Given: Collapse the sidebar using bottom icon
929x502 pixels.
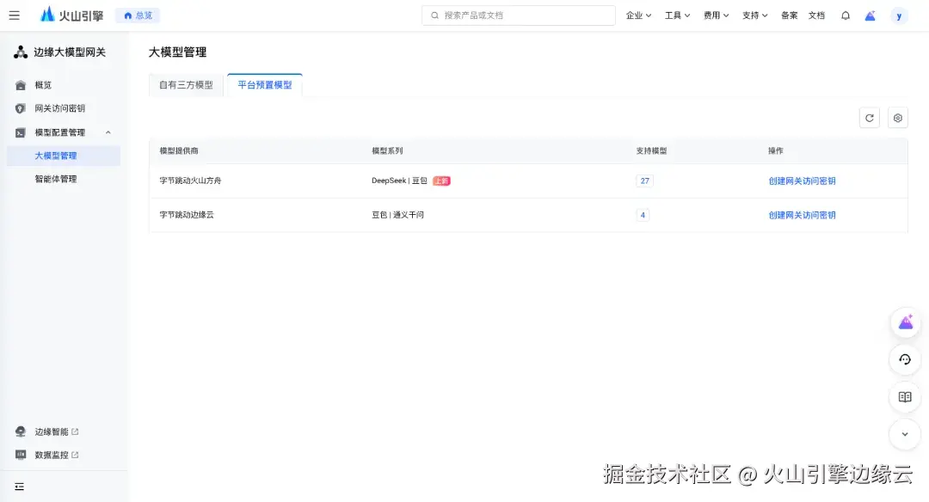Looking at the screenshot, I should (x=20, y=487).
